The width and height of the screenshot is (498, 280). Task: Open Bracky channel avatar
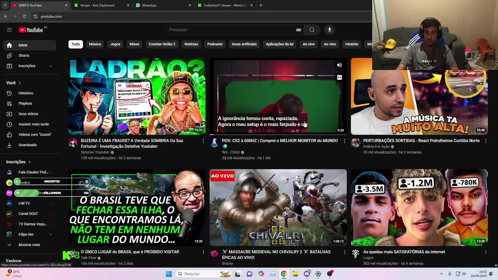pyautogui.click(x=214, y=254)
